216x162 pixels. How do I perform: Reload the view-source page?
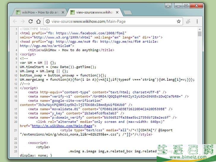tap(31, 21)
